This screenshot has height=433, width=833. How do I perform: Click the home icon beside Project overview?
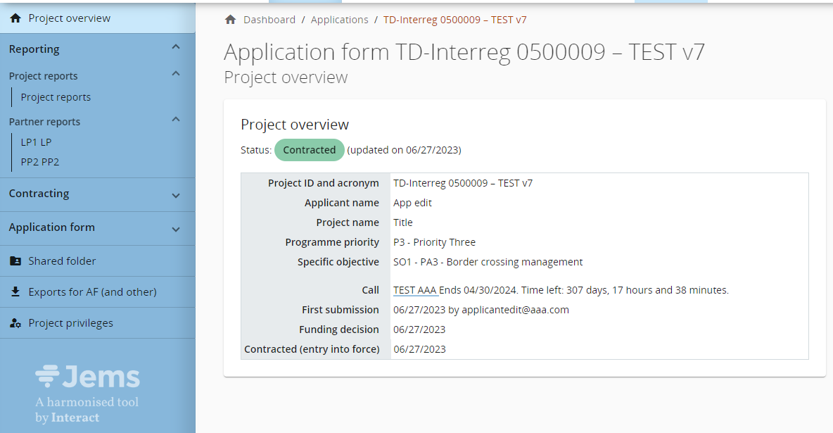(x=15, y=18)
